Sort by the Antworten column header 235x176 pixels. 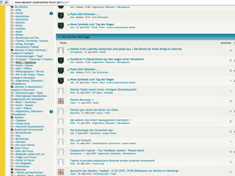click(x=226, y=43)
